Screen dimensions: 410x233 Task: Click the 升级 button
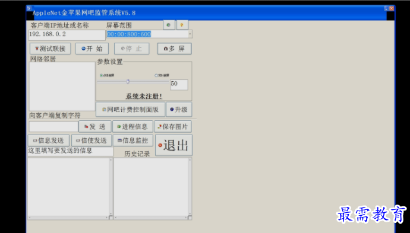click(x=179, y=109)
